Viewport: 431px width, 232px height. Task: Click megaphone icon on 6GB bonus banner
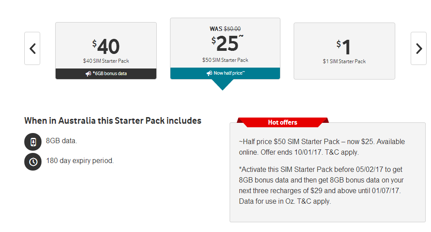[x=88, y=74]
